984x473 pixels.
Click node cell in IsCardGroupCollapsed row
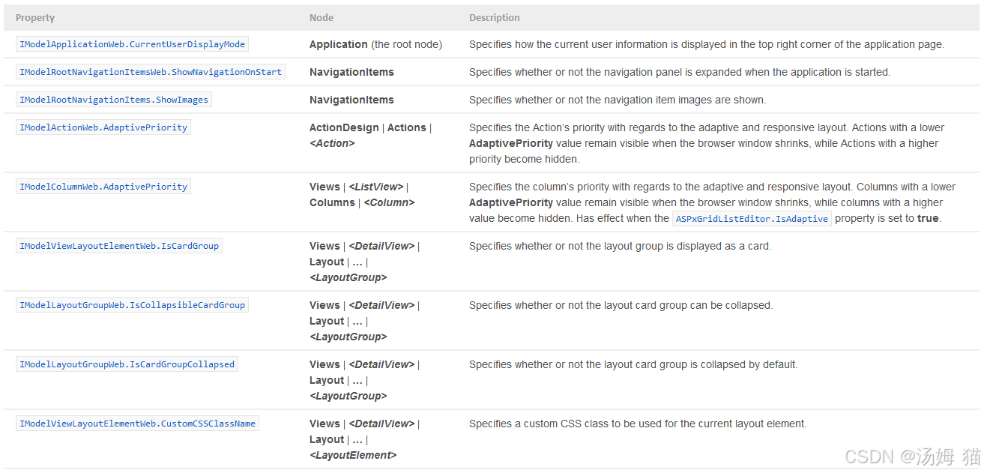tap(364, 380)
